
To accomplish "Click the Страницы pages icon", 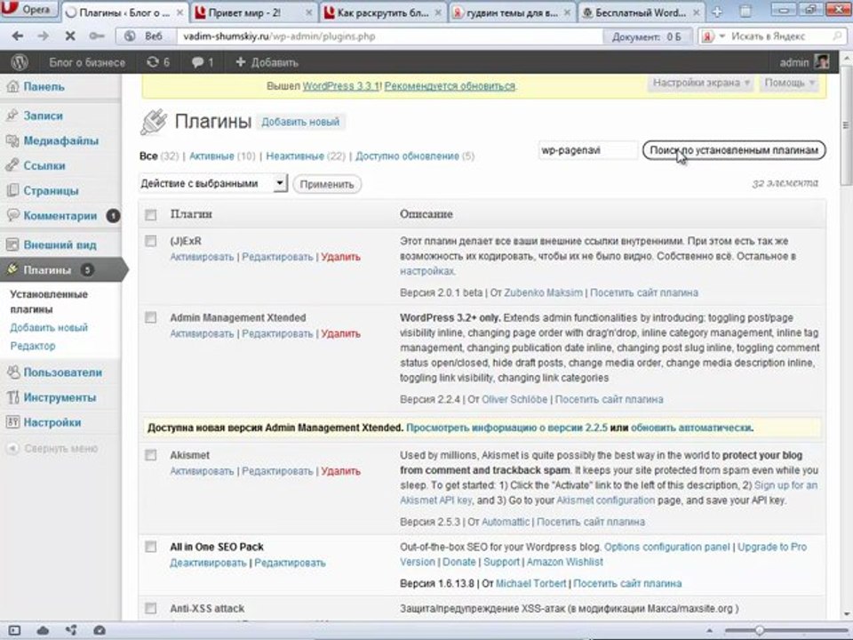I will 13,190.
